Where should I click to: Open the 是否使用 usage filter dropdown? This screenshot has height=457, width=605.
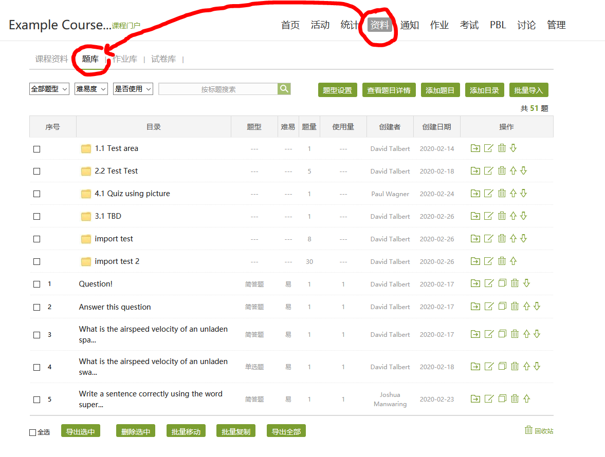pos(133,89)
